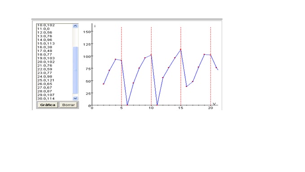The height and width of the screenshot is (172, 305).
Task: Click the graph minimum point at V=6
Action: (x=127, y=105)
